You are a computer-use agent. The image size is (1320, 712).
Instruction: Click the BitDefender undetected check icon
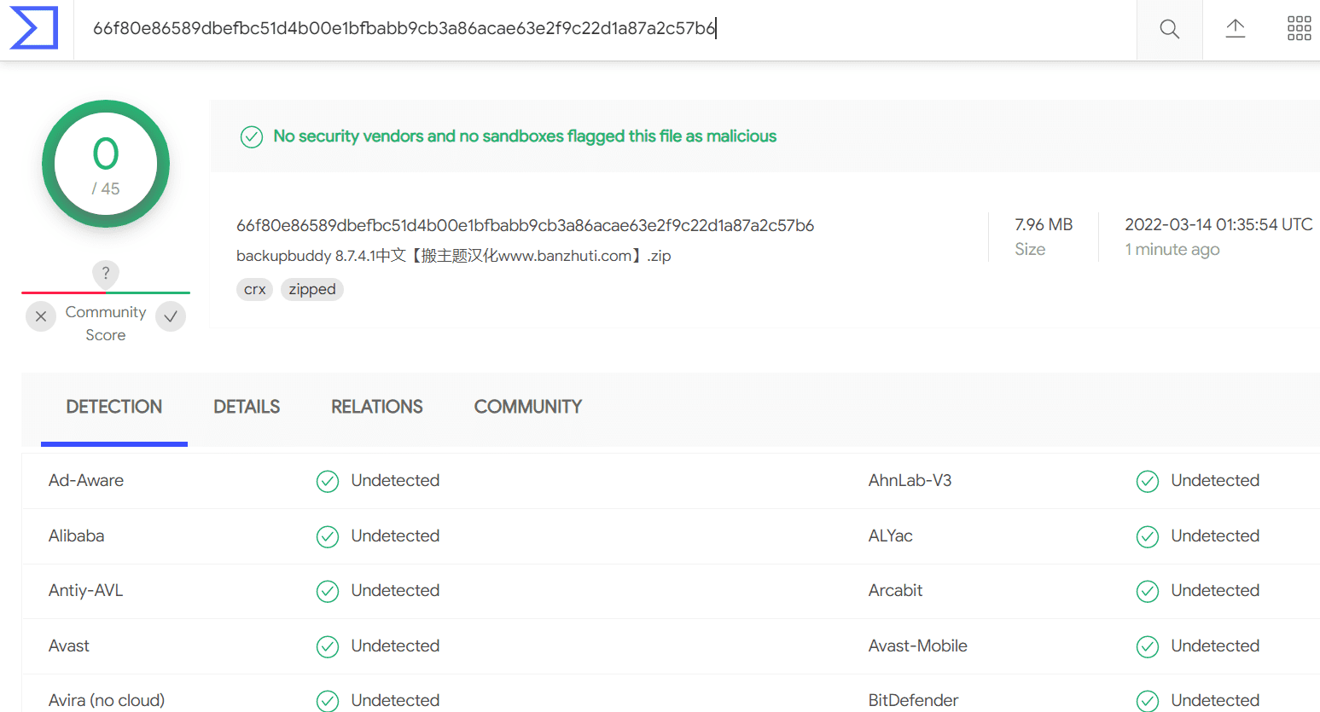(1148, 701)
